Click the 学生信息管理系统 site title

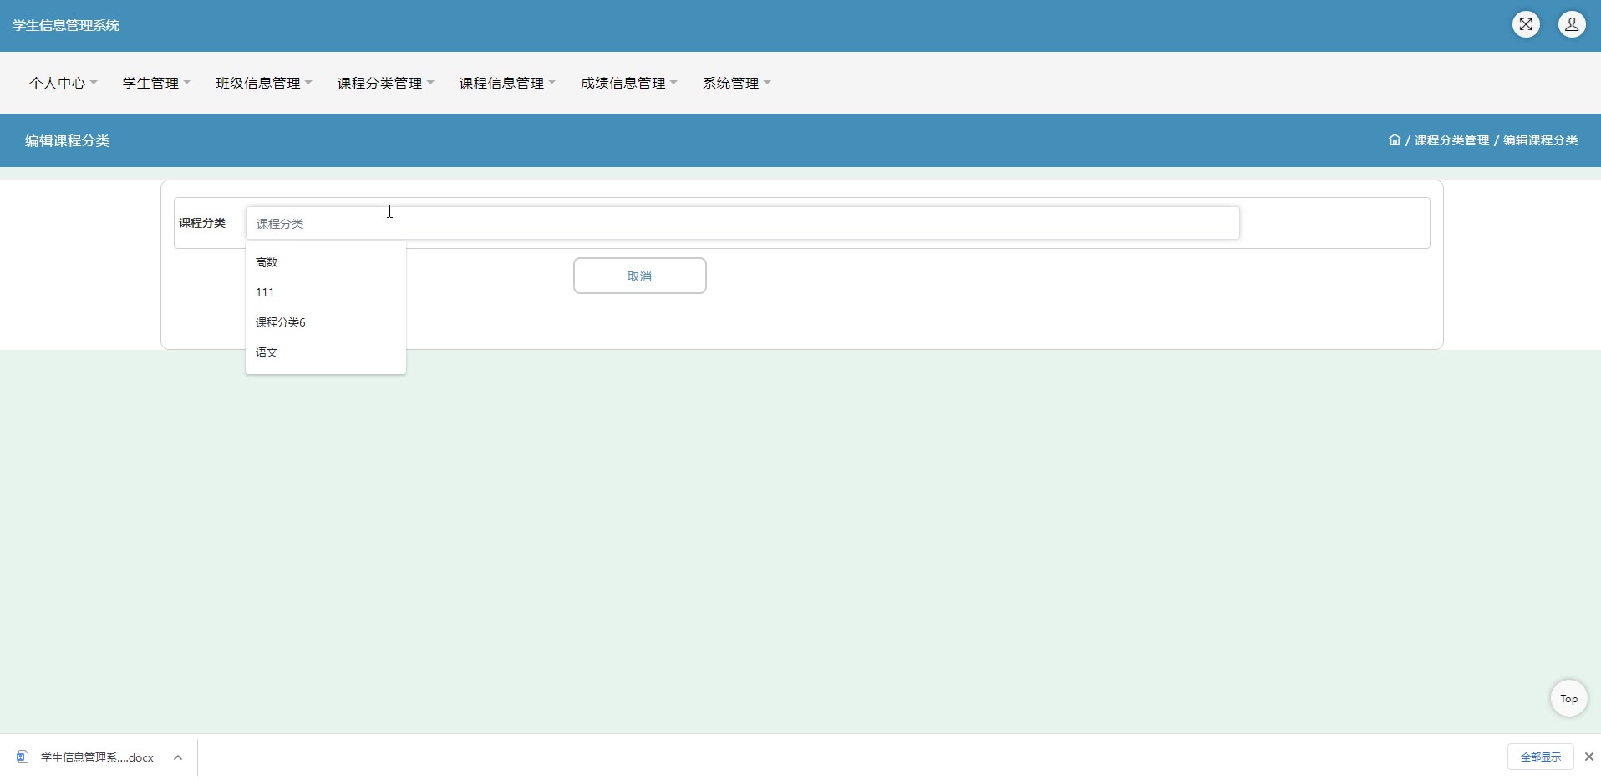coord(66,25)
